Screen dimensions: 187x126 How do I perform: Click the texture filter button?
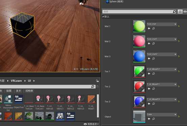9,91
